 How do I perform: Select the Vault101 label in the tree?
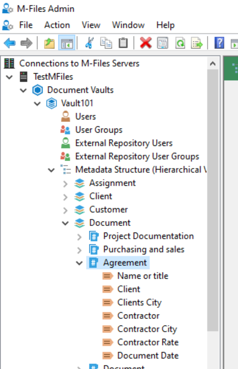[77, 103]
